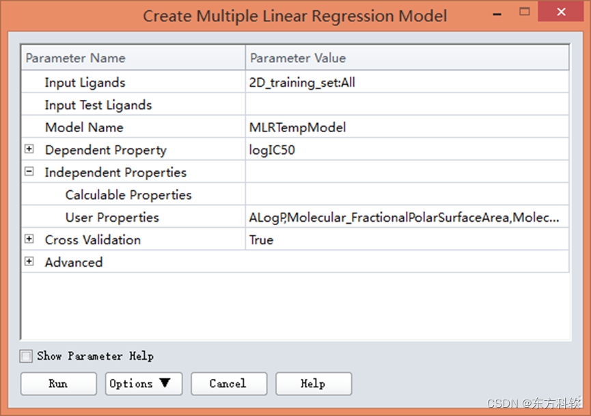Click the Parameter Value column header

(x=407, y=57)
